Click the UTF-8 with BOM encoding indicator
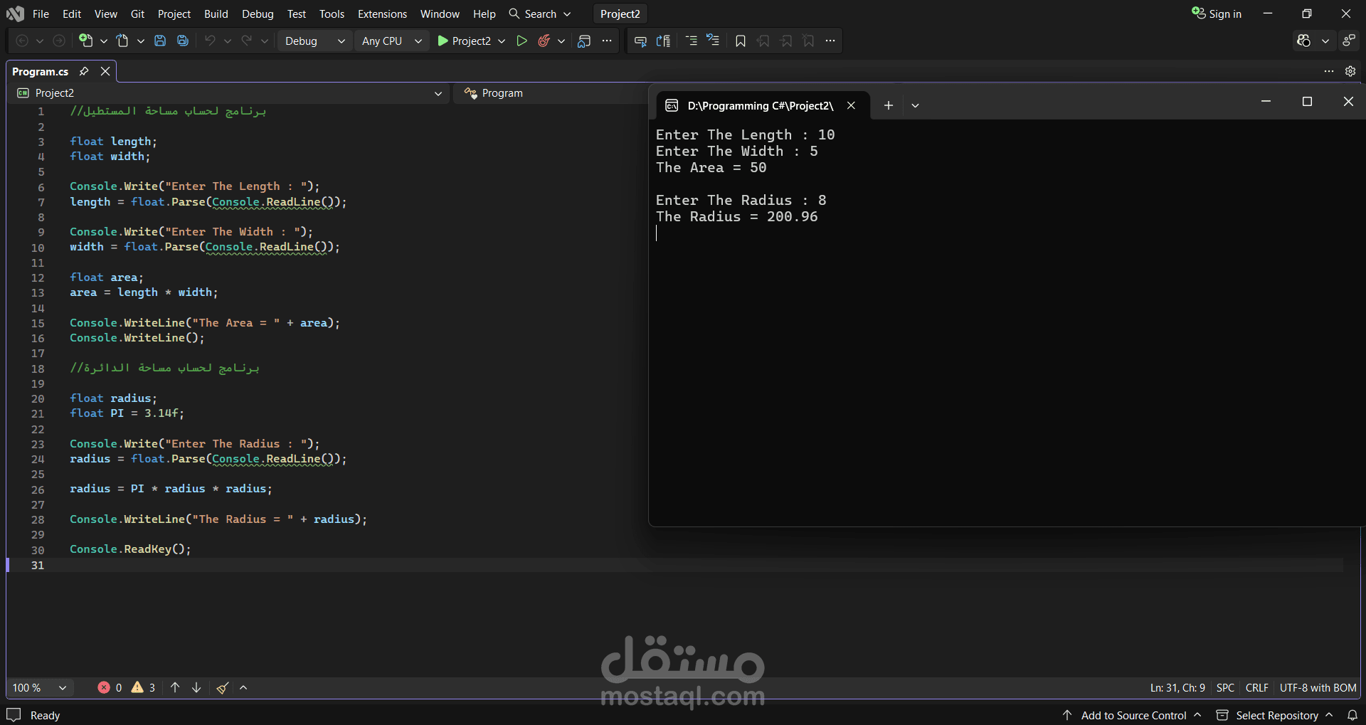 1318,687
